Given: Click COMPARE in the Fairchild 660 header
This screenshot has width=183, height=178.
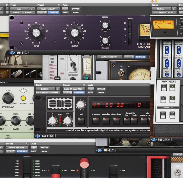Looking at the screenshot, I should click(140, 57).
